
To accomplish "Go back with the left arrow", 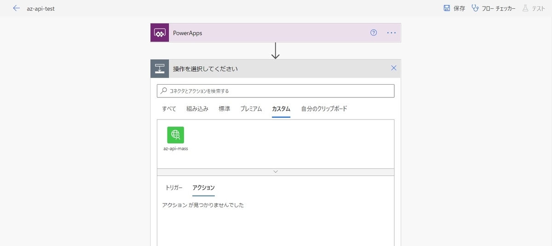I will tap(17, 8).
